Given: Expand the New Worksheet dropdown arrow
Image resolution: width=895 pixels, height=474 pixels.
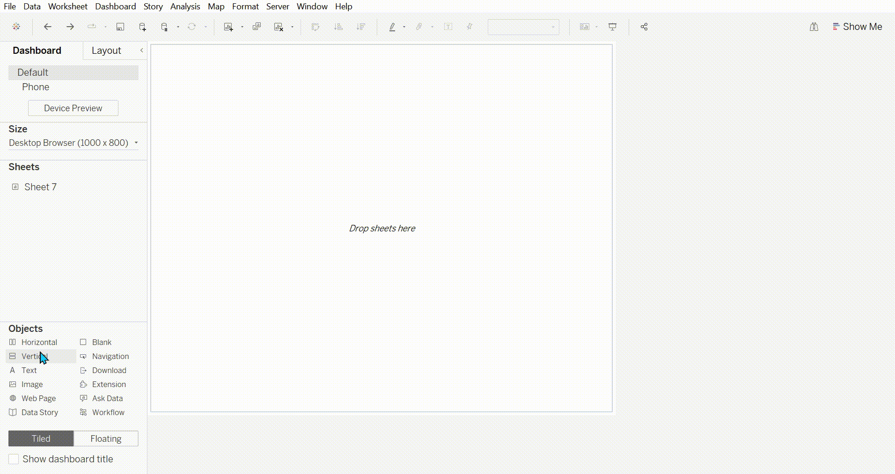Looking at the screenshot, I should [x=242, y=27].
